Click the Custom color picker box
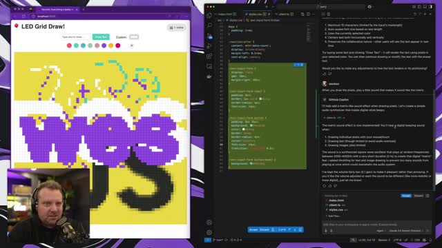 [134, 37]
